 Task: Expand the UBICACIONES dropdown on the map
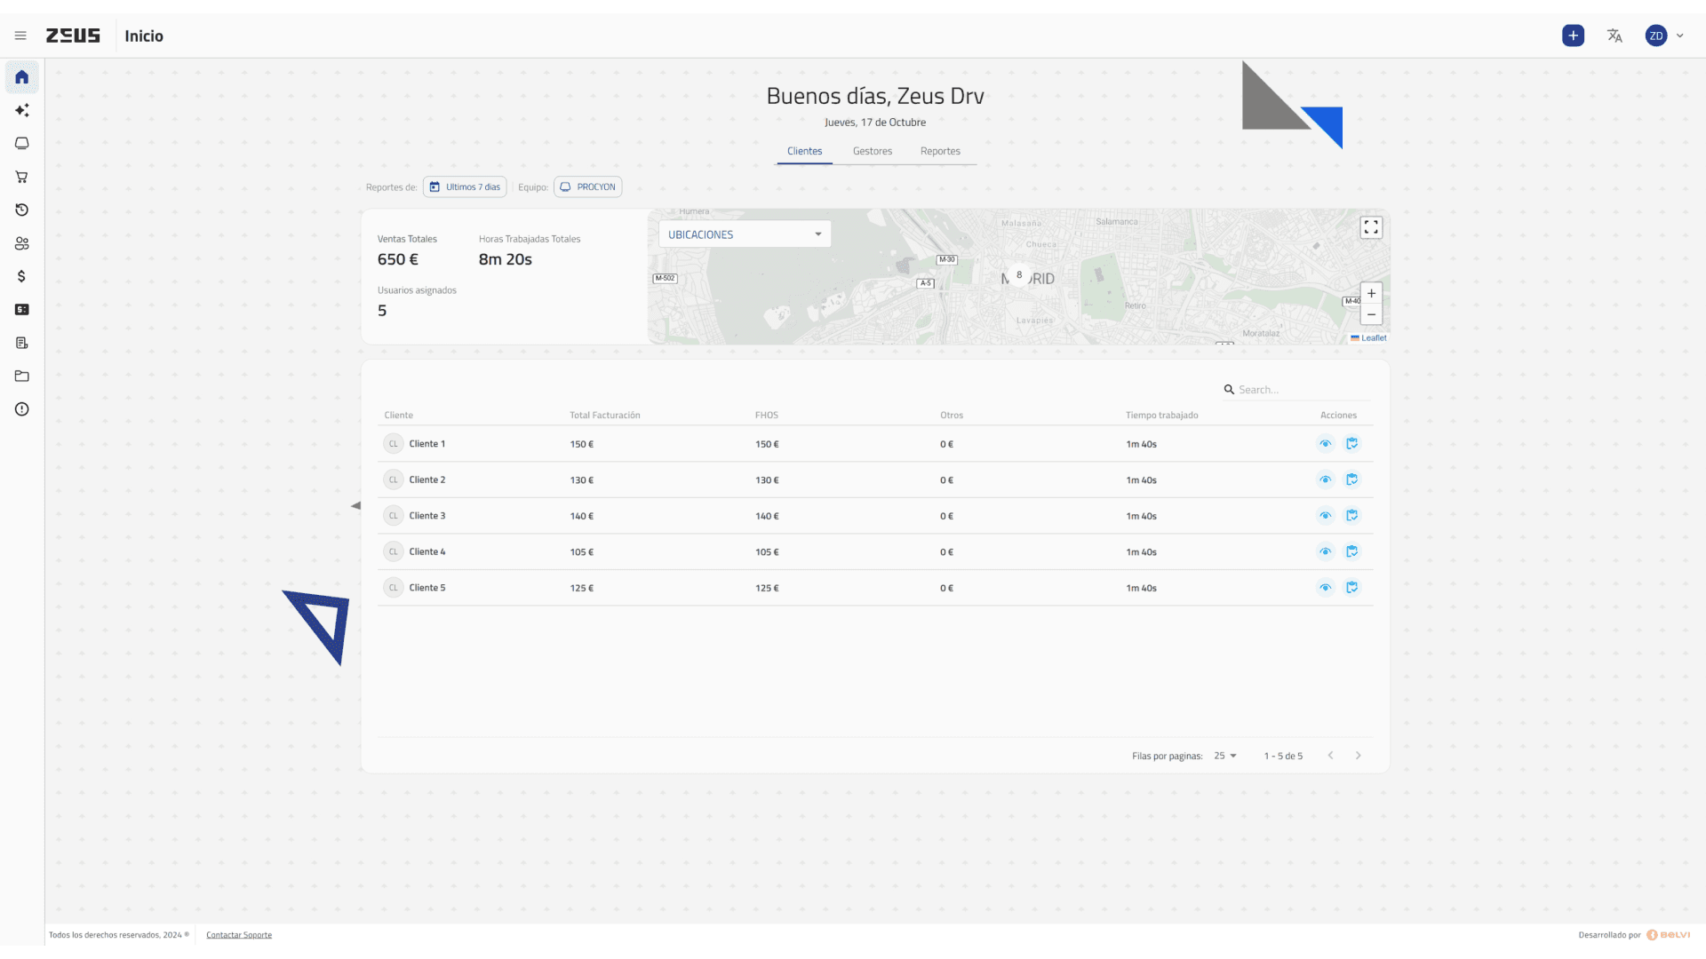click(x=745, y=234)
